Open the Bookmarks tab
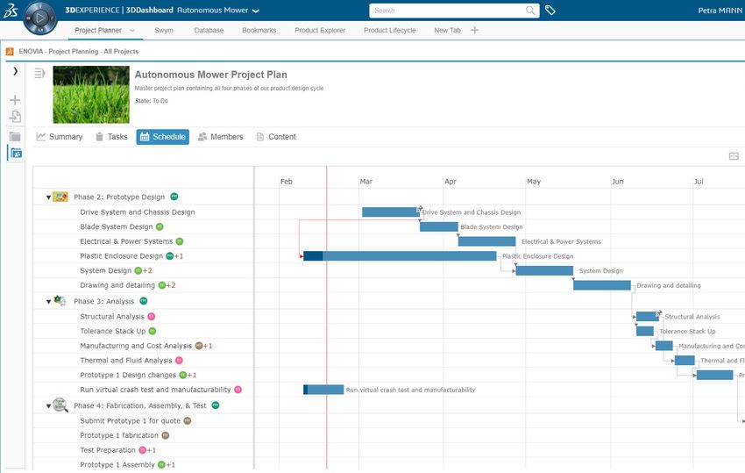 259,30
